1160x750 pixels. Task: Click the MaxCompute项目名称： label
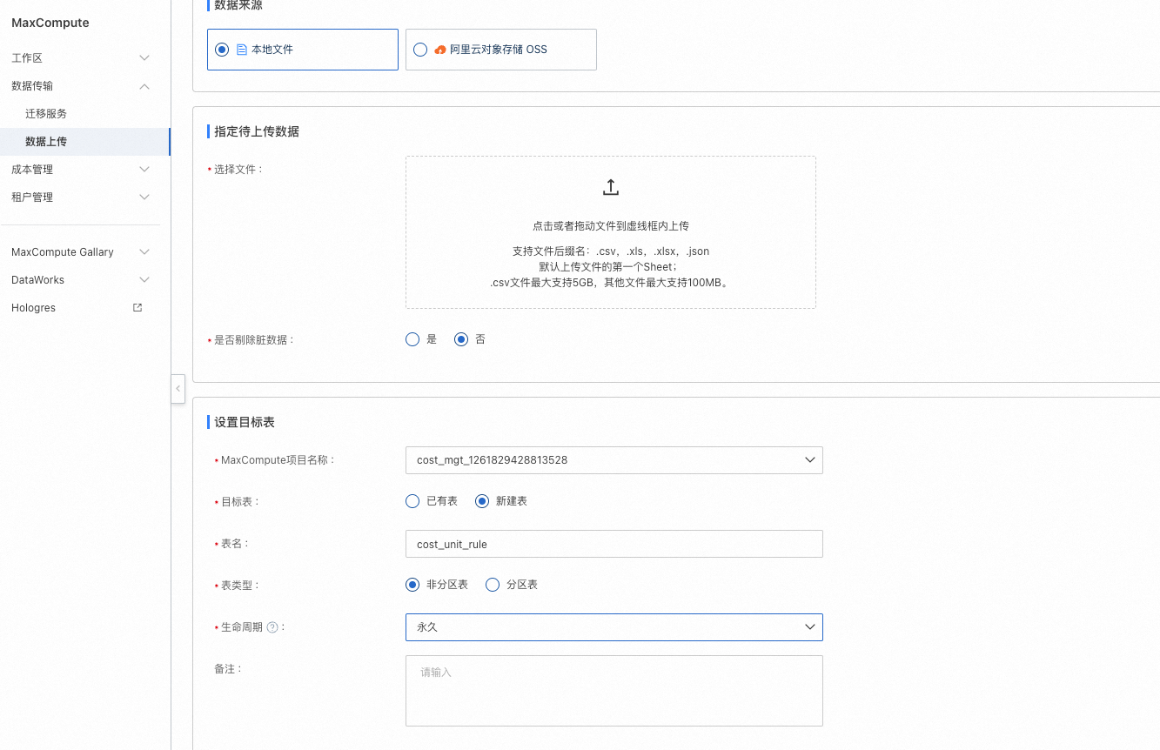pos(278,460)
